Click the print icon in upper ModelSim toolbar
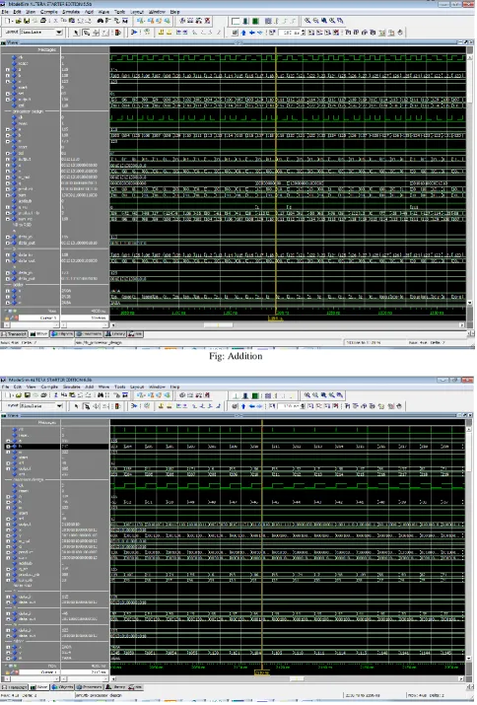477x705 pixels. pyautogui.click(x=43, y=21)
